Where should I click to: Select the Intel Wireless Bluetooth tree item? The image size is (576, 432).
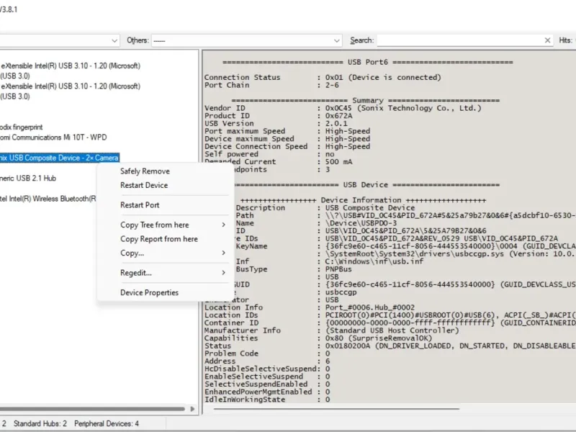tap(48, 199)
